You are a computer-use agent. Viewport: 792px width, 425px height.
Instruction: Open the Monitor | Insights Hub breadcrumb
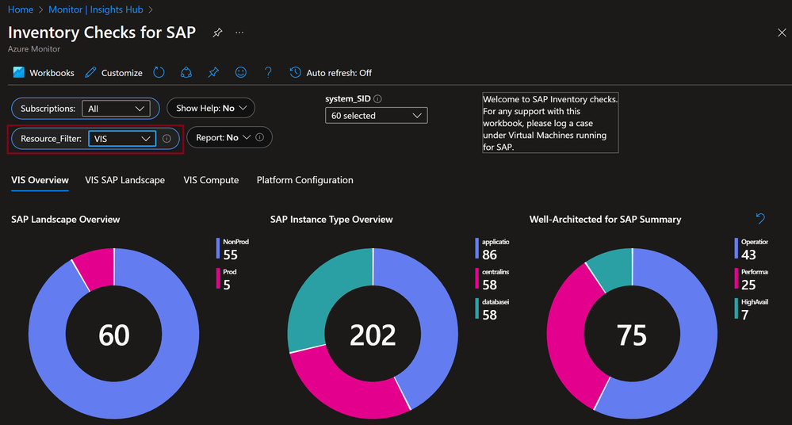click(x=96, y=10)
